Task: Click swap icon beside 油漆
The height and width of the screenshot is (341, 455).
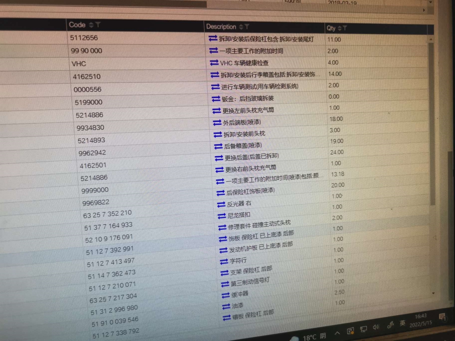Action: click(x=226, y=307)
